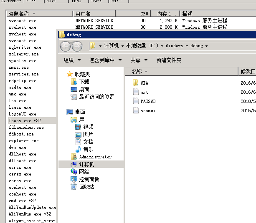Click the Libraries (库) icon

click(74, 120)
